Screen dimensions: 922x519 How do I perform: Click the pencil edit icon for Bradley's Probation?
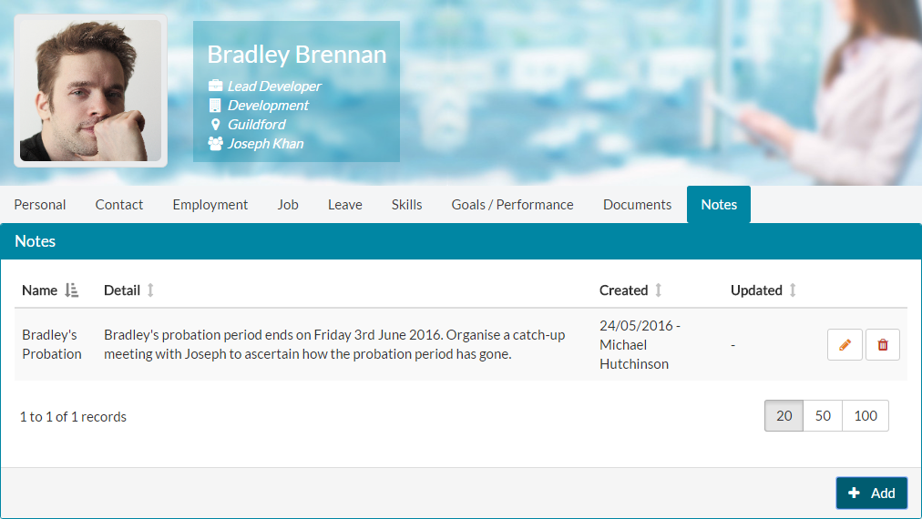845,344
